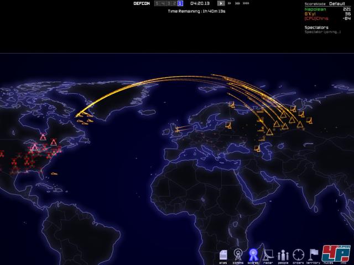Open the allies panel icon
This screenshot has width=354, height=265.
tap(223, 256)
